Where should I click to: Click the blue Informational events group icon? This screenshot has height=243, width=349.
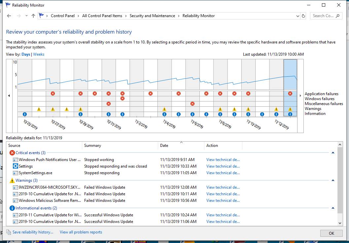12,208
